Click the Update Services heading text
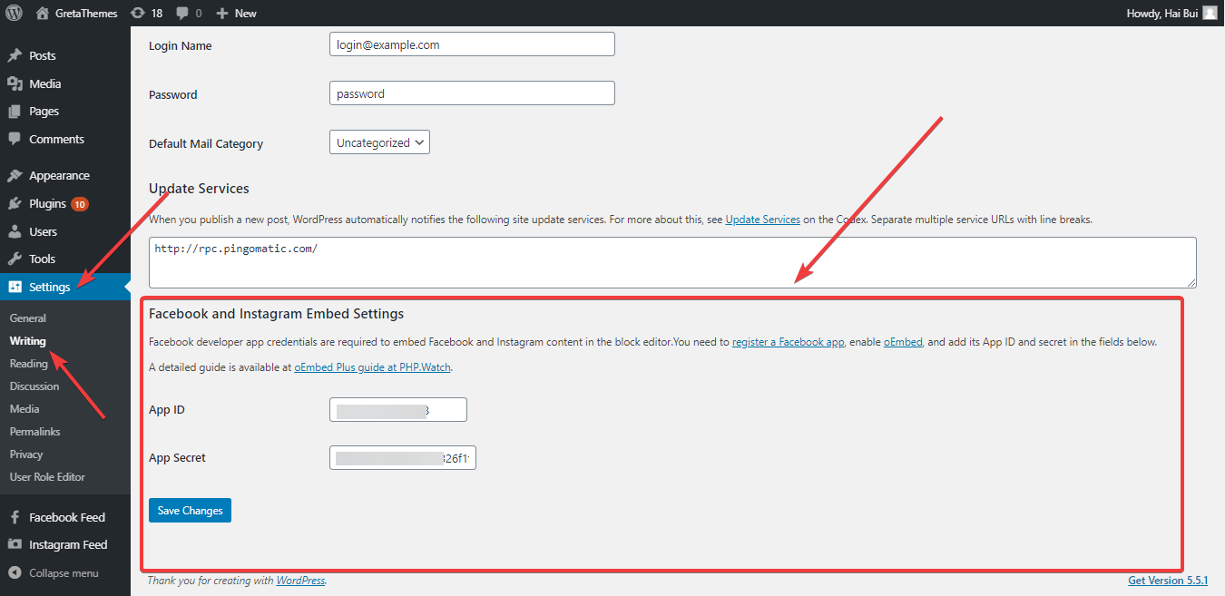This screenshot has width=1225, height=596. tap(199, 189)
